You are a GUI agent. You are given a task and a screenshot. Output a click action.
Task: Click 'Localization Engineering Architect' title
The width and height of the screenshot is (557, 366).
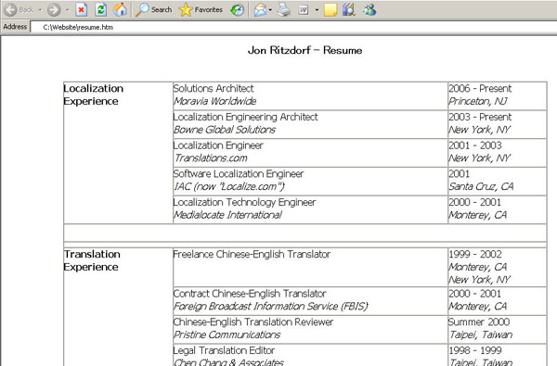245,117
